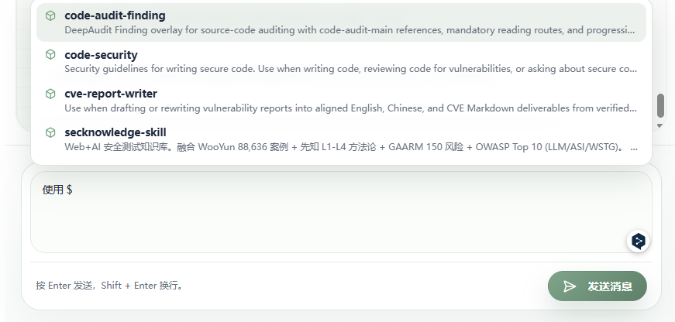Send the message with 发送消息 button

coord(597,286)
